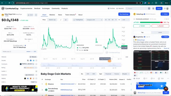Open X (Twitter) social link

pyautogui.click(x=28, y=60)
